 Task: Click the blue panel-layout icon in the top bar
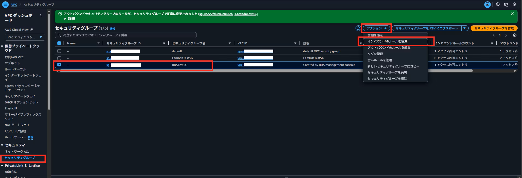pos(487,4)
